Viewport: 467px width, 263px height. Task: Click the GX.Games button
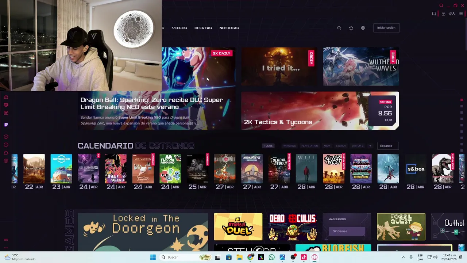click(347, 231)
